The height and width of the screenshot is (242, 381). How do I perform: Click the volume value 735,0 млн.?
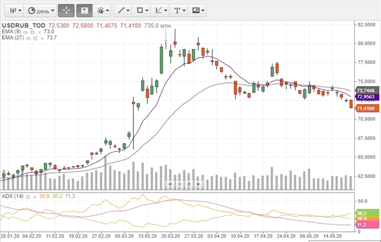158,26
